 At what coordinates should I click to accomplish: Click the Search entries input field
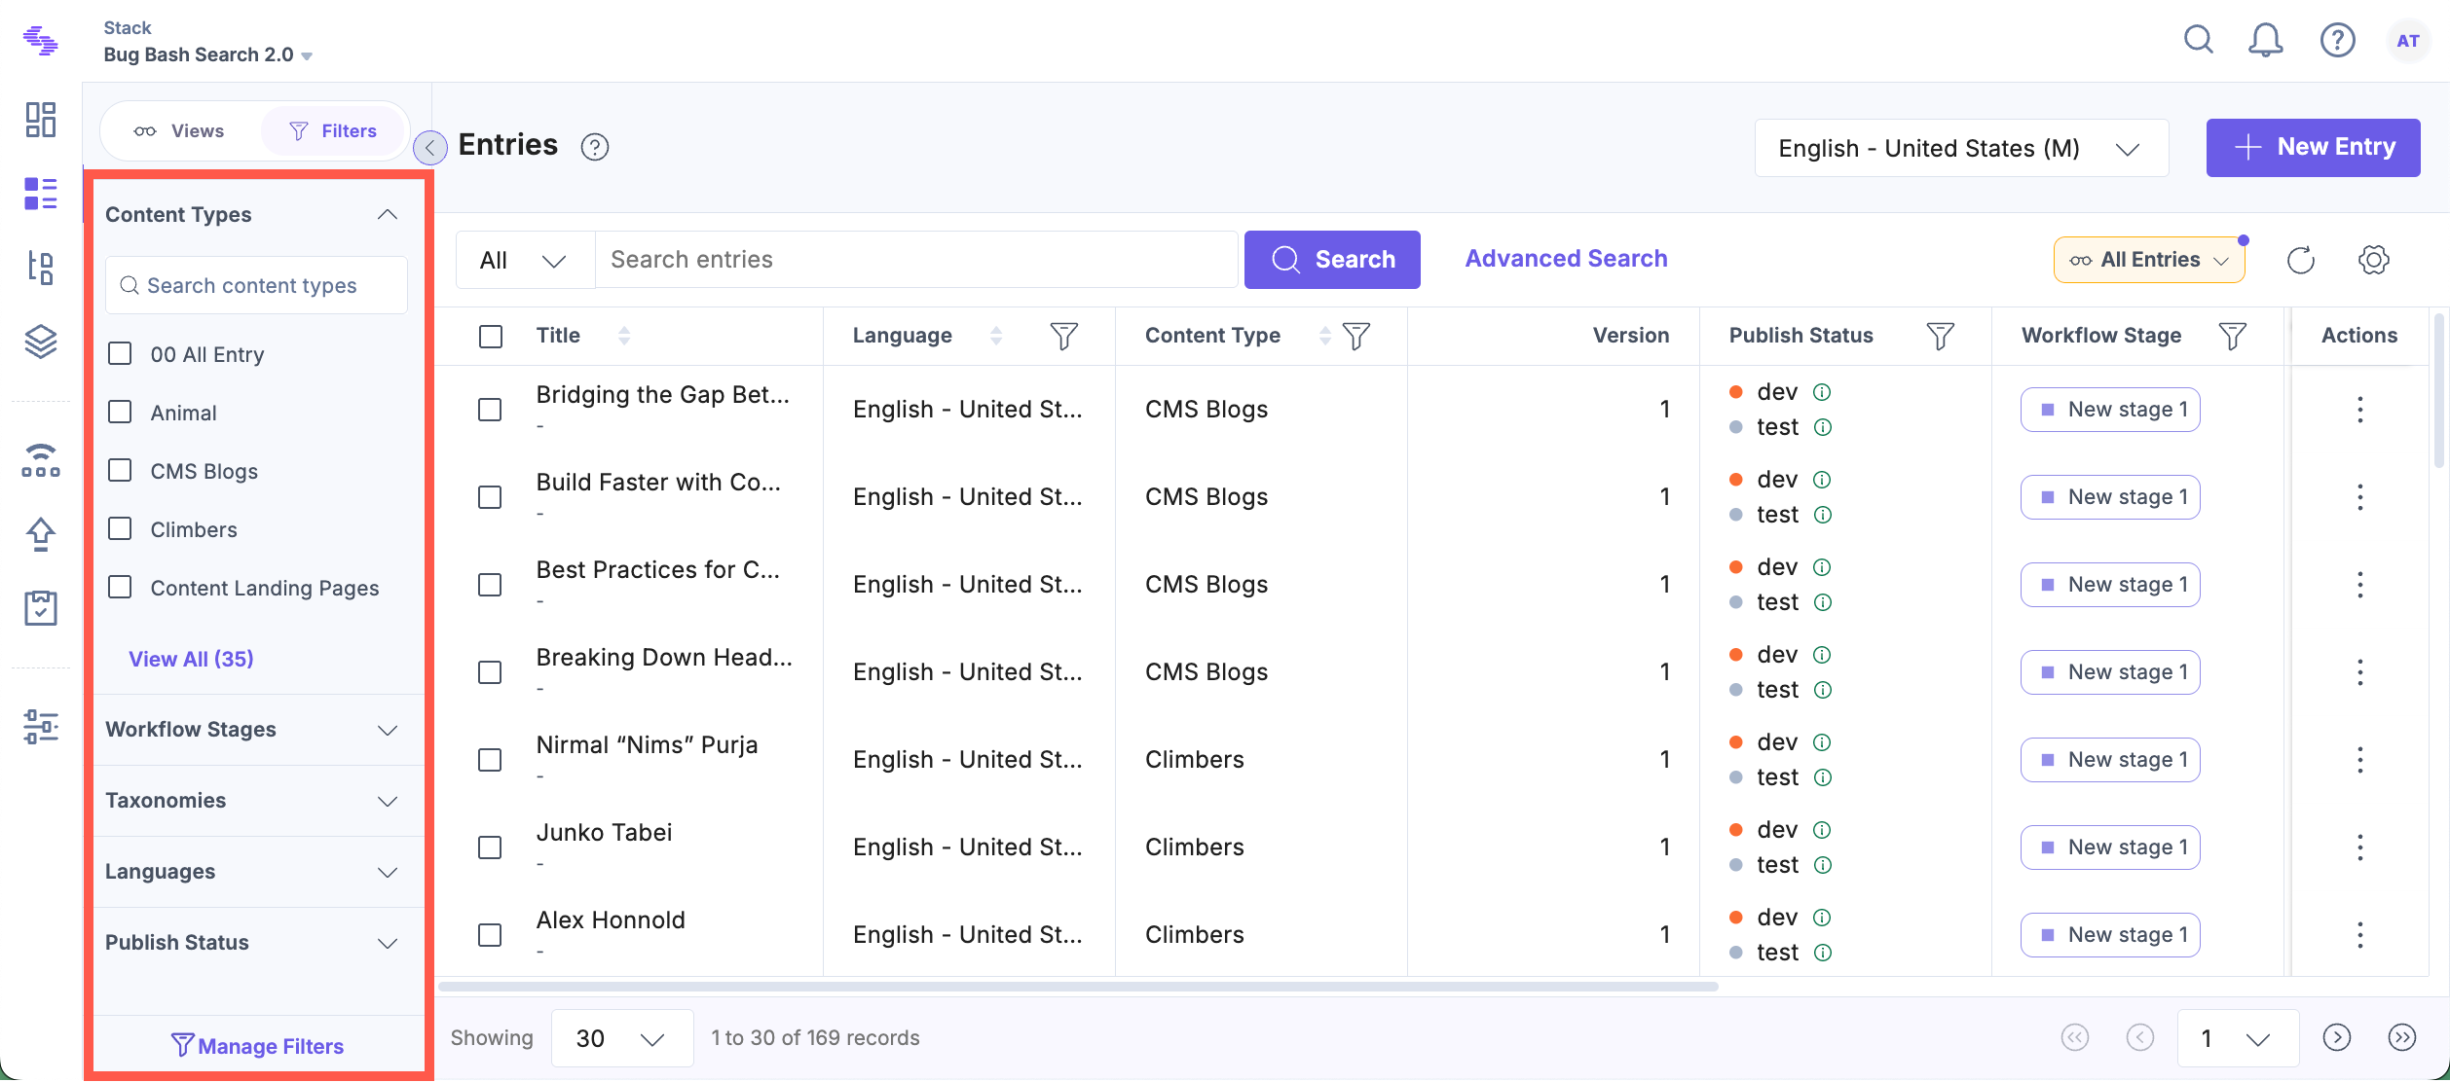tap(916, 260)
